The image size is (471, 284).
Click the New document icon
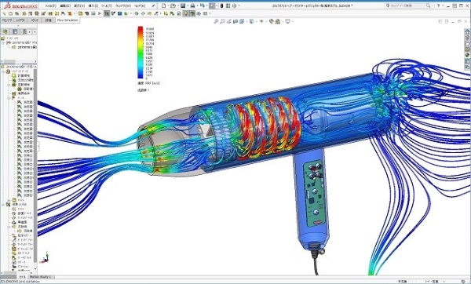(163, 5)
